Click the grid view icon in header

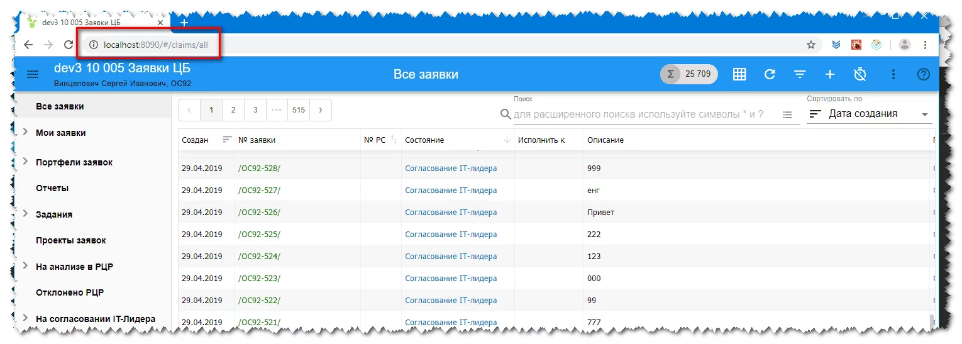[x=739, y=74]
